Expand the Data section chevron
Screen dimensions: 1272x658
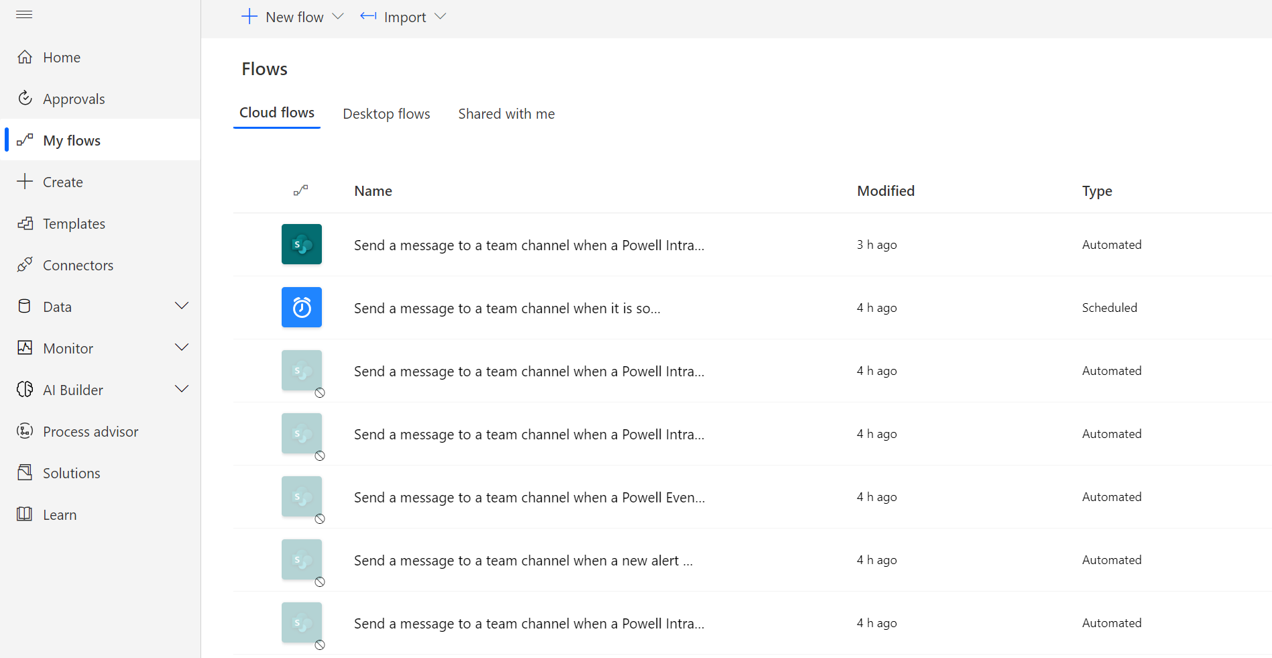point(182,306)
